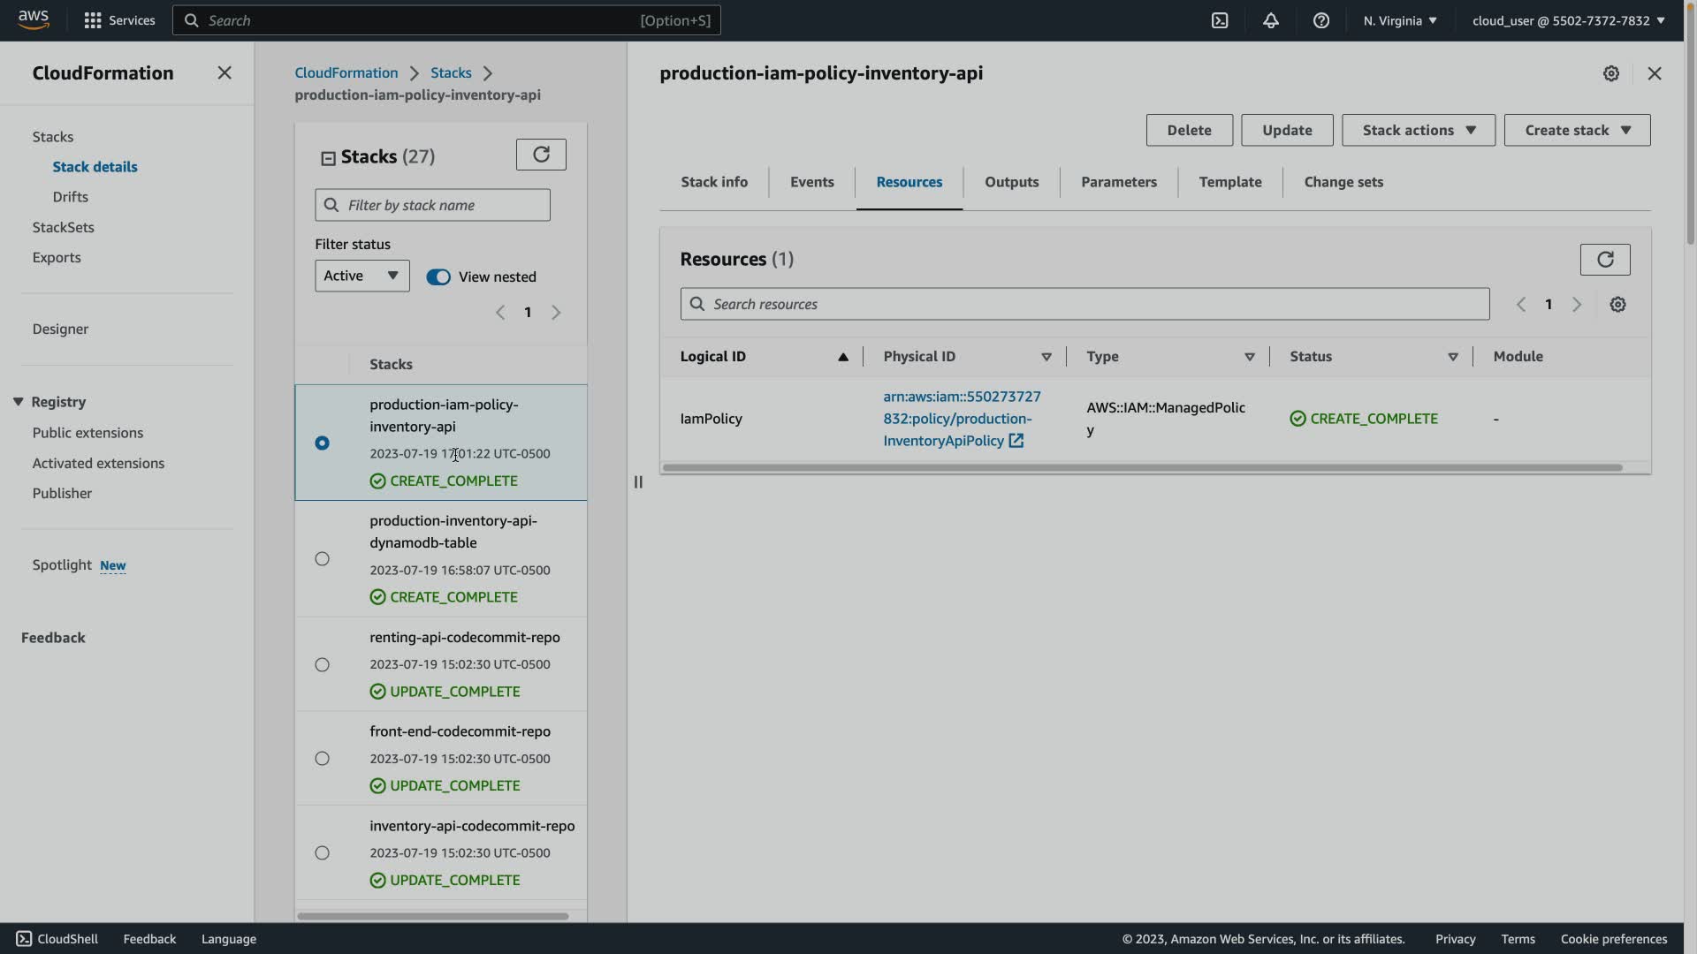This screenshot has width=1697, height=954.
Task: Click the Search resources field
Action: [1084, 304]
